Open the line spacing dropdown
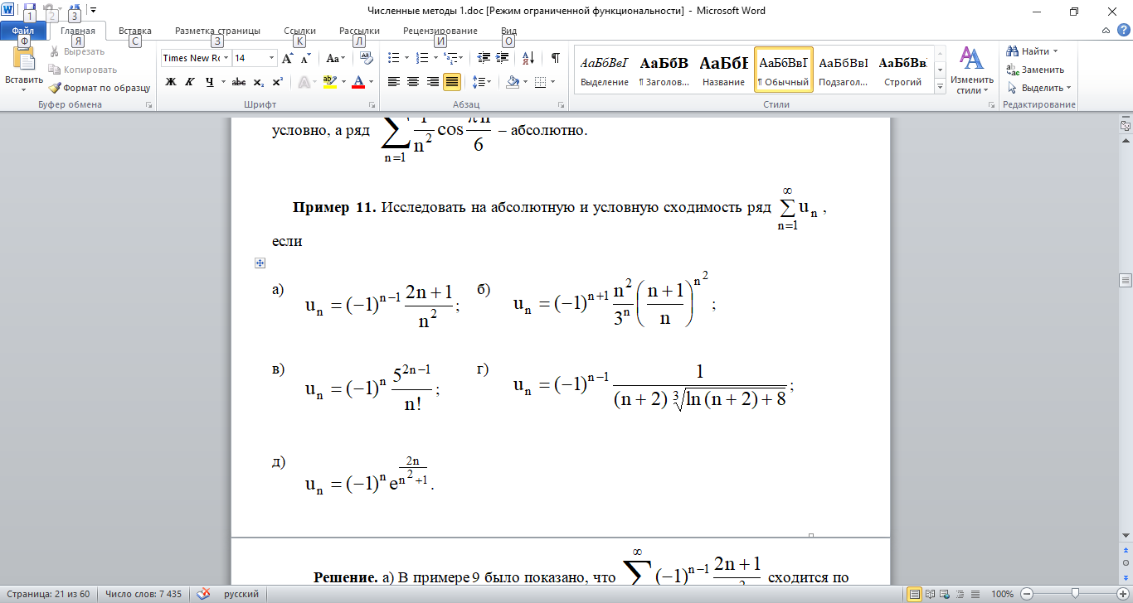The height and width of the screenshot is (603, 1133). coord(481,81)
